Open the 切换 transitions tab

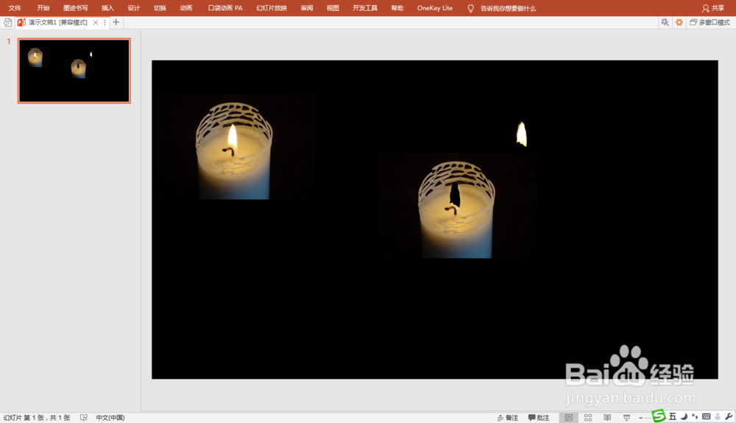[160, 8]
